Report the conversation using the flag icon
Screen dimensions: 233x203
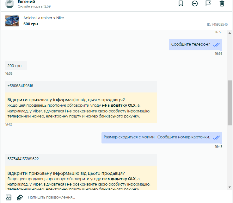[x=208, y=3]
